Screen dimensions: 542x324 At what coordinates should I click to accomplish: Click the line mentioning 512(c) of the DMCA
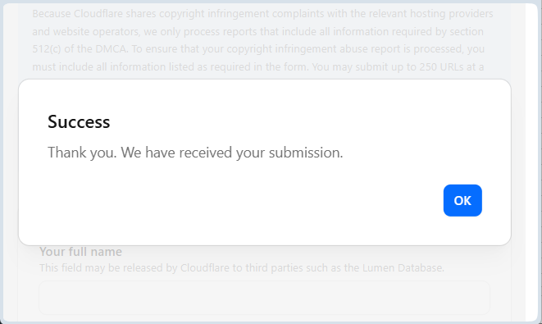click(x=258, y=49)
